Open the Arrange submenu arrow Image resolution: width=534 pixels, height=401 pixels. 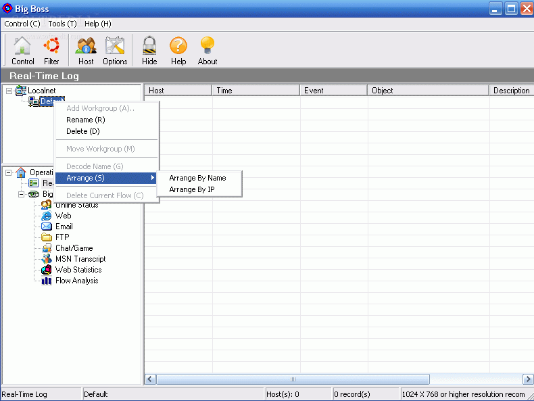[153, 177]
